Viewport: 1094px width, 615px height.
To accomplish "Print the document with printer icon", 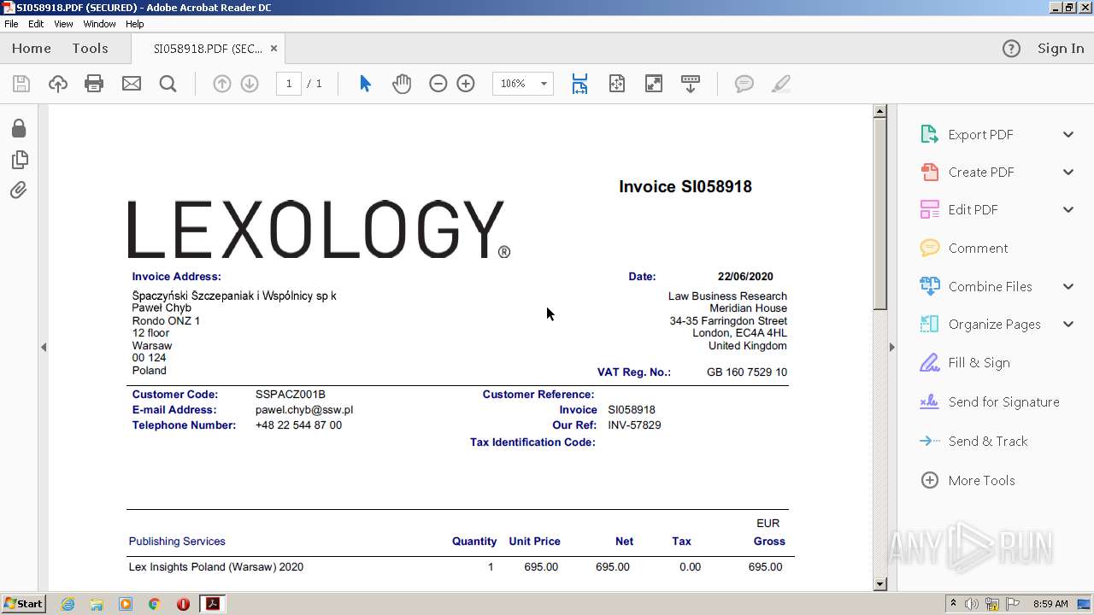I will tap(94, 83).
